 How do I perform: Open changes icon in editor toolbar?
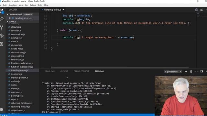tap(196, 10)
